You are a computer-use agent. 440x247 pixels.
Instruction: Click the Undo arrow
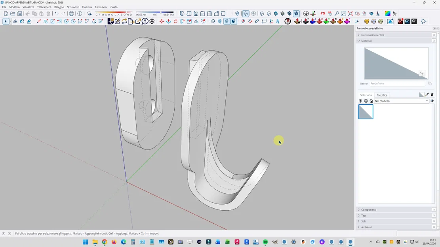click(x=57, y=13)
